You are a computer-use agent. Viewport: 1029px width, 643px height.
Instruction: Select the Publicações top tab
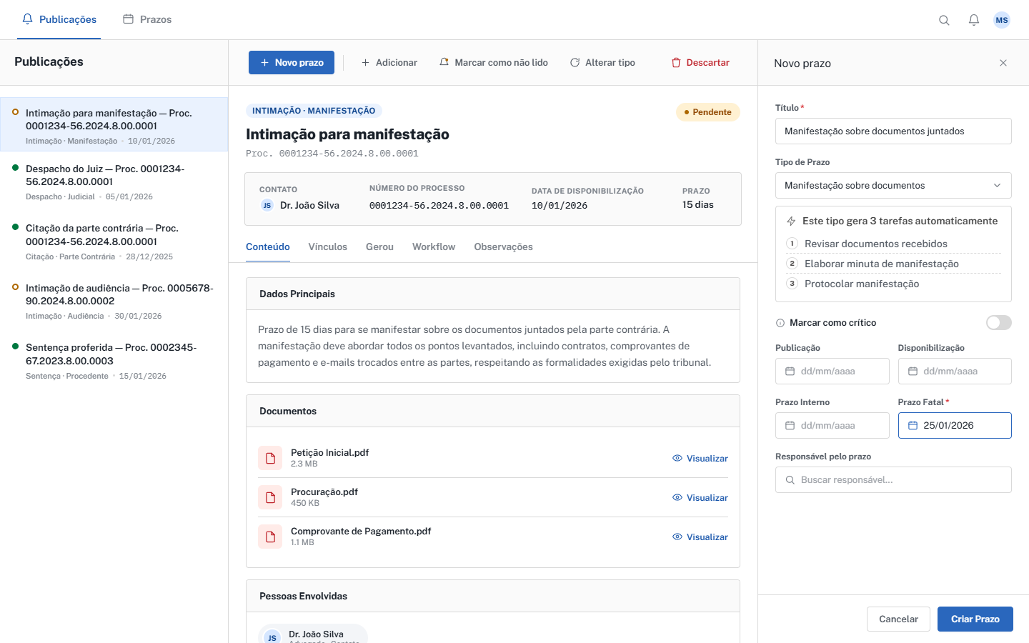click(59, 19)
